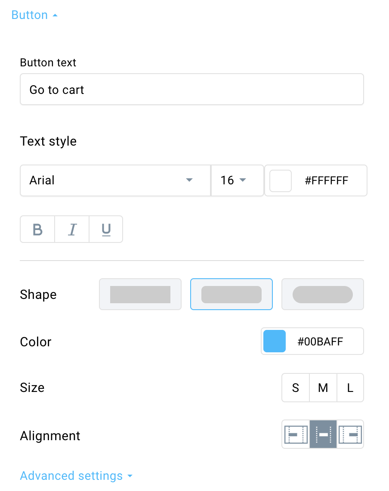Align button to the right
The image size is (389, 491).
coord(350,434)
